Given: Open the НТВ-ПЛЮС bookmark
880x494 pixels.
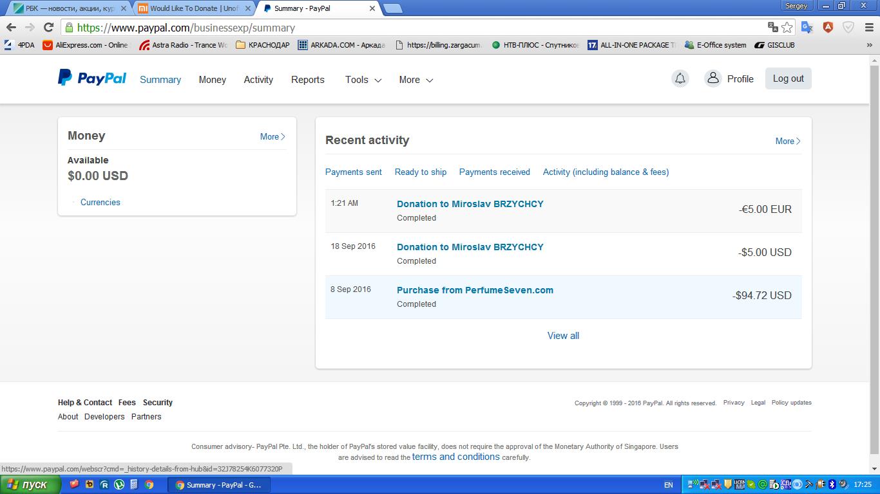Looking at the screenshot, I should click(x=535, y=45).
